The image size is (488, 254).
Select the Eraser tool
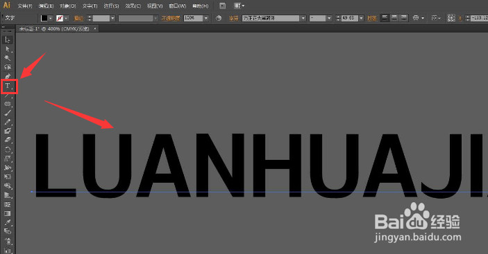tap(8, 140)
